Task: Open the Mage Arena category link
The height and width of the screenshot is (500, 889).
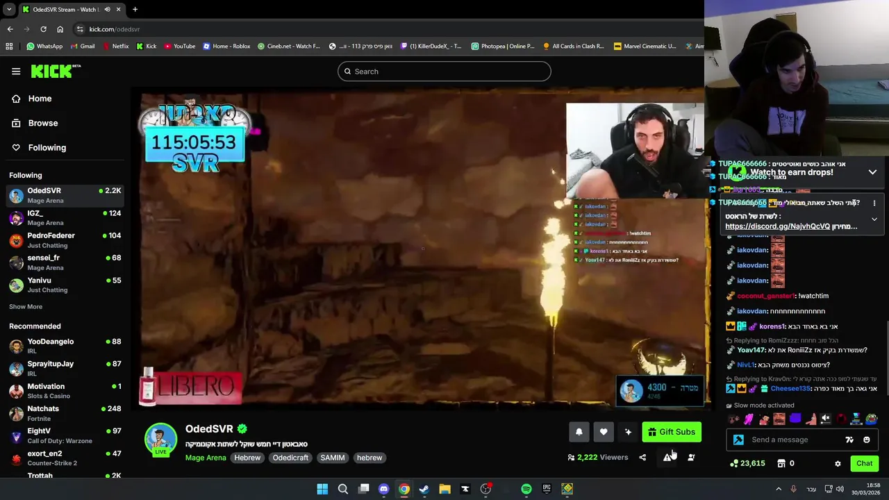Action: coord(206,458)
